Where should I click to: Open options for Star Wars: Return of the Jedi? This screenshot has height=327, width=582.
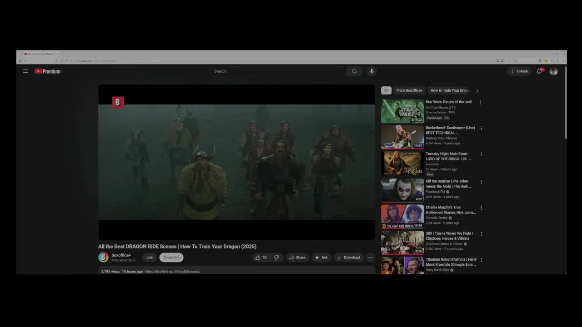point(480,102)
